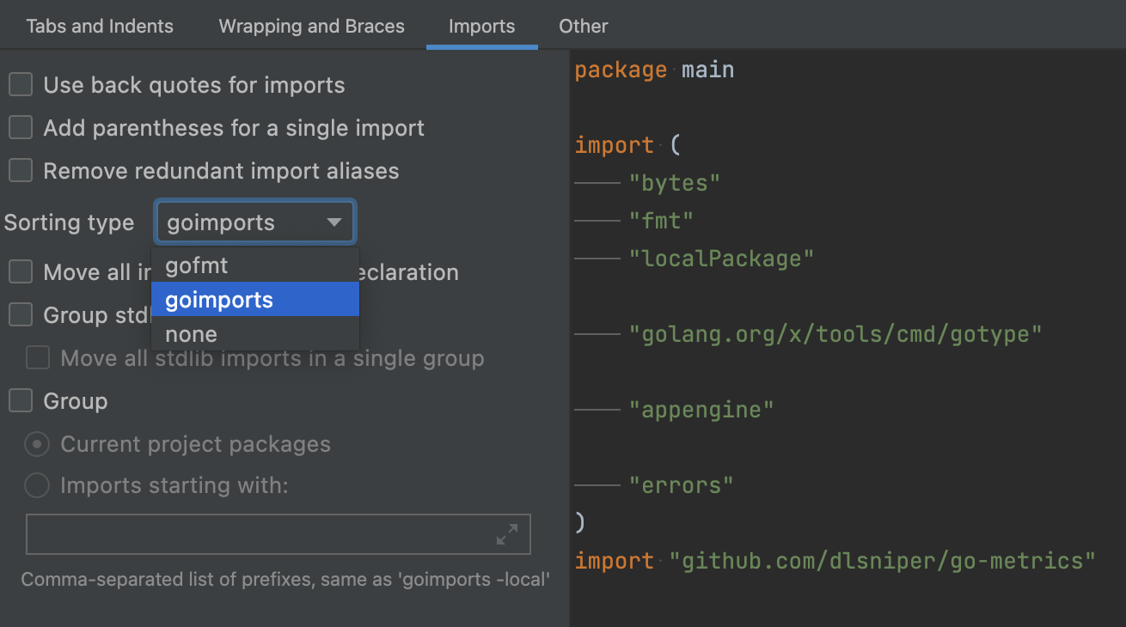Click the "localPackage" line in the code preview
This screenshot has width=1126, height=627.
721,259
